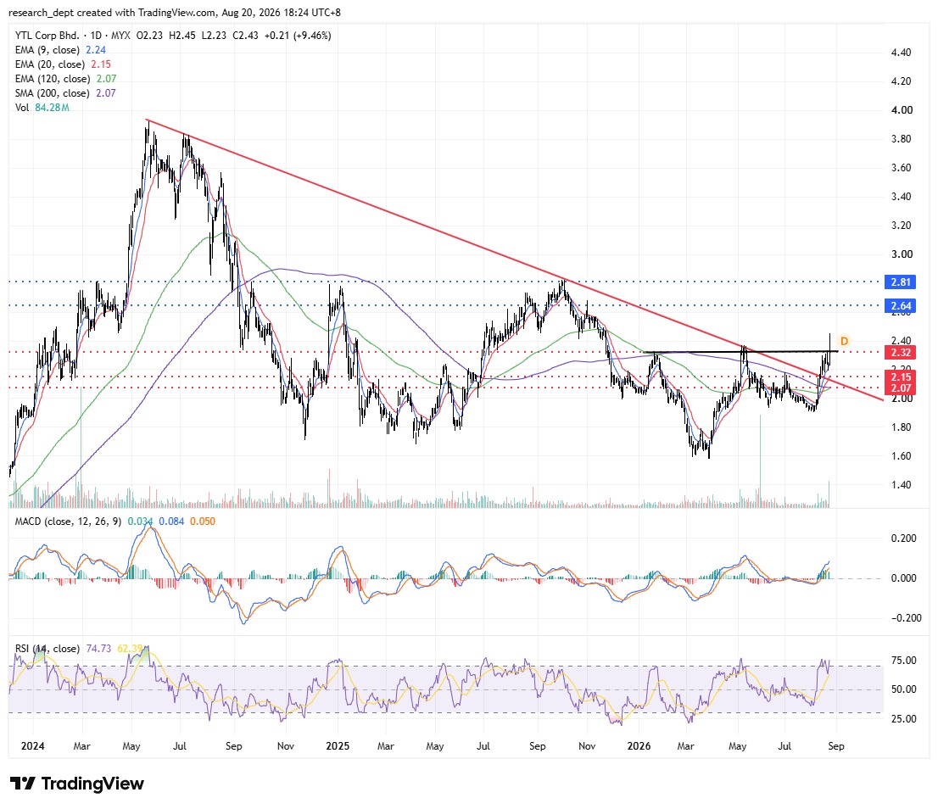Click the 2026 time axis label
Viewport: 938px width, 809px height.
click(x=639, y=746)
